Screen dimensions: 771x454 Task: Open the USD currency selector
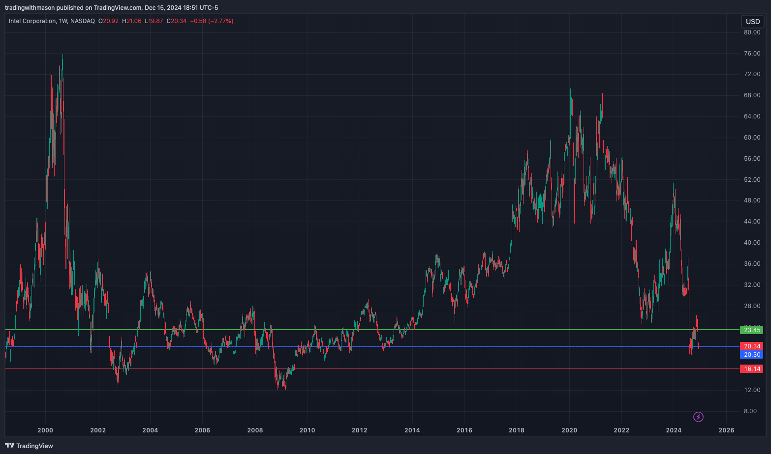point(753,22)
